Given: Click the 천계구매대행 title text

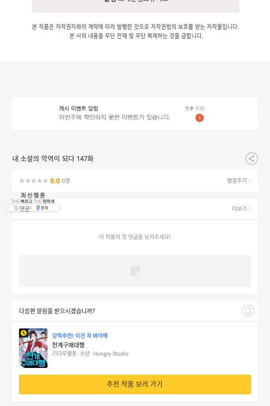Looking at the screenshot, I should click(68, 345).
